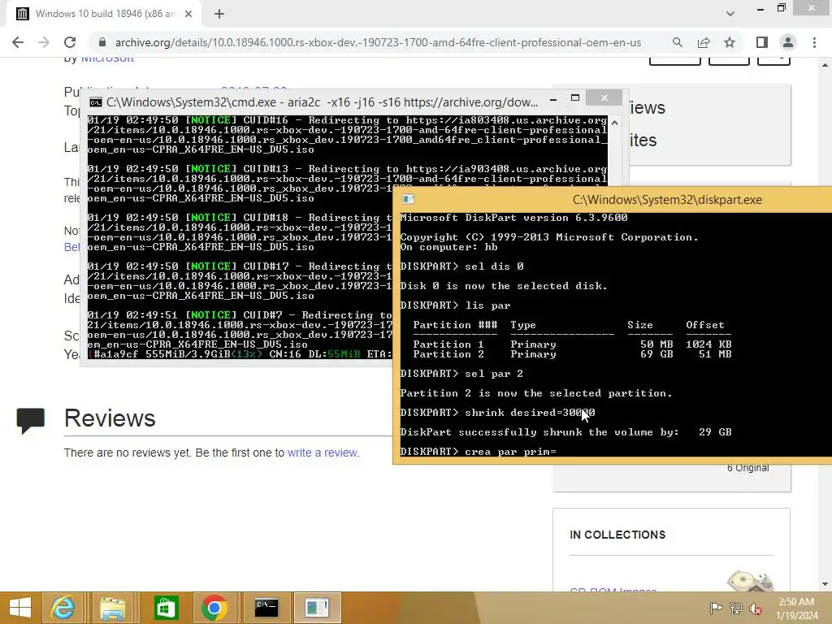Image resolution: width=832 pixels, height=624 pixels.
Task: Maximize the cmd.exe window
Action: (575, 97)
